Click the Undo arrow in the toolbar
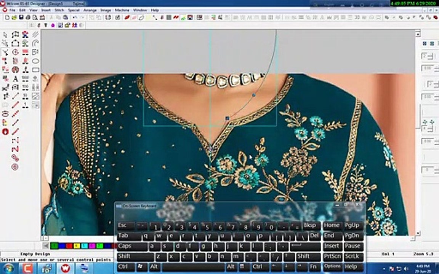This screenshot has width=439, height=274. tap(75, 18)
